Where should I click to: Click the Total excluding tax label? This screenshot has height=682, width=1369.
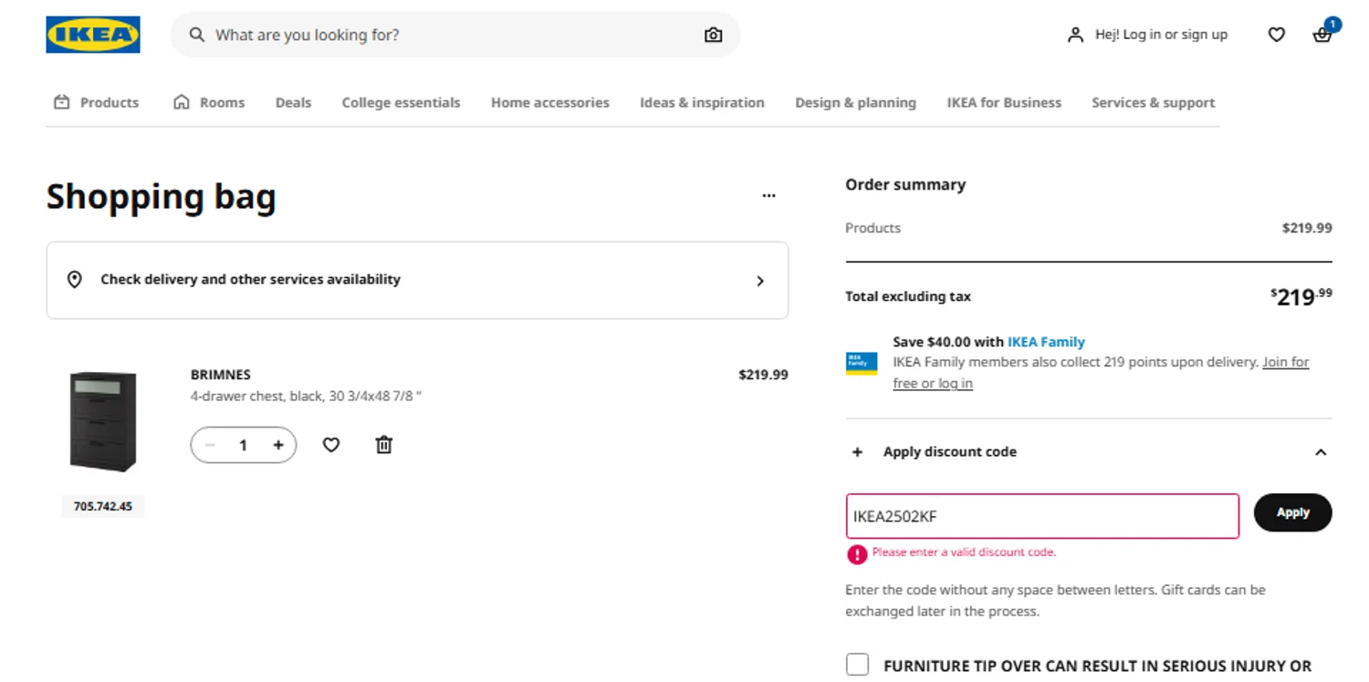(x=908, y=296)
